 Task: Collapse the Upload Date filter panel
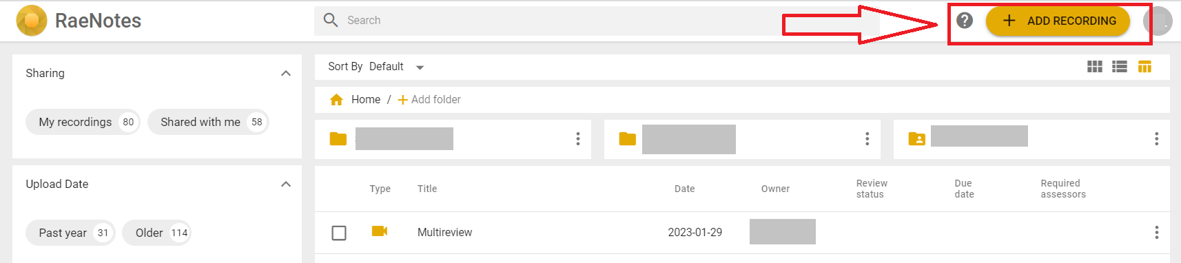[x=286, y=185]
